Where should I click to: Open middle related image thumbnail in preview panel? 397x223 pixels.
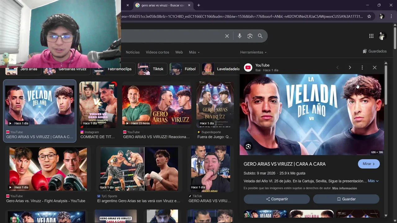pyautogui.click(x=311, y=214)
